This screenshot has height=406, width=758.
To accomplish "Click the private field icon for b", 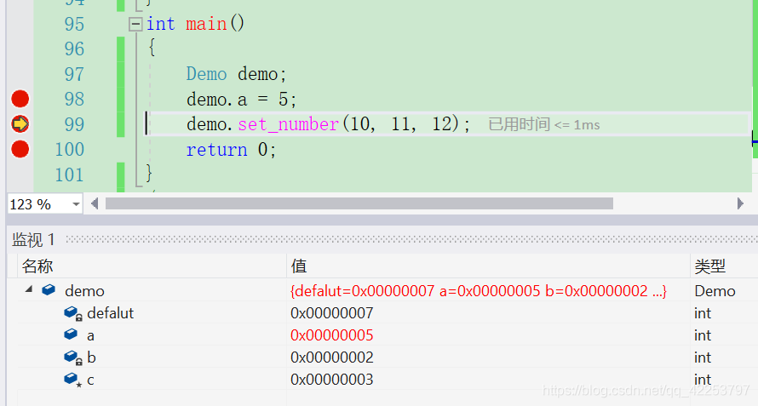I will (x=73, y=357).
